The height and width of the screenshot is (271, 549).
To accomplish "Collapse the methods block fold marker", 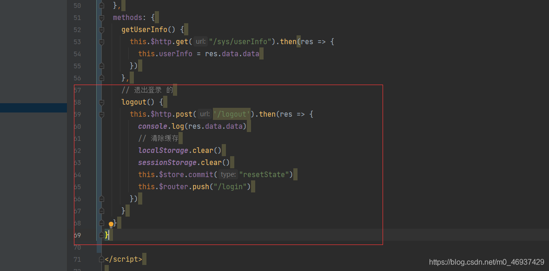I will click(101, 18).
